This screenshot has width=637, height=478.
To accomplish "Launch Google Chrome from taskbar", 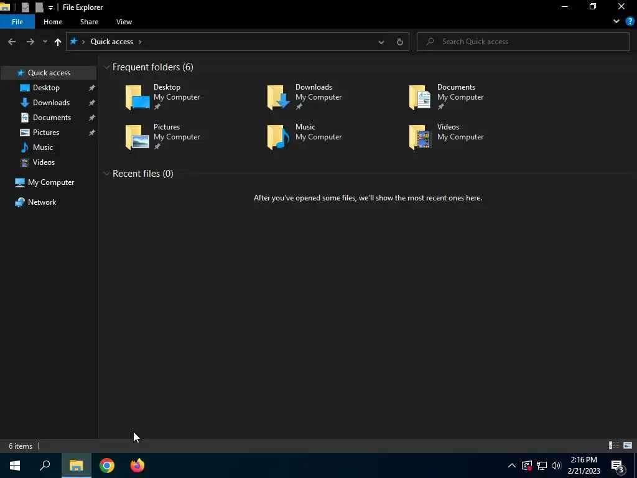I will point(107,466).
